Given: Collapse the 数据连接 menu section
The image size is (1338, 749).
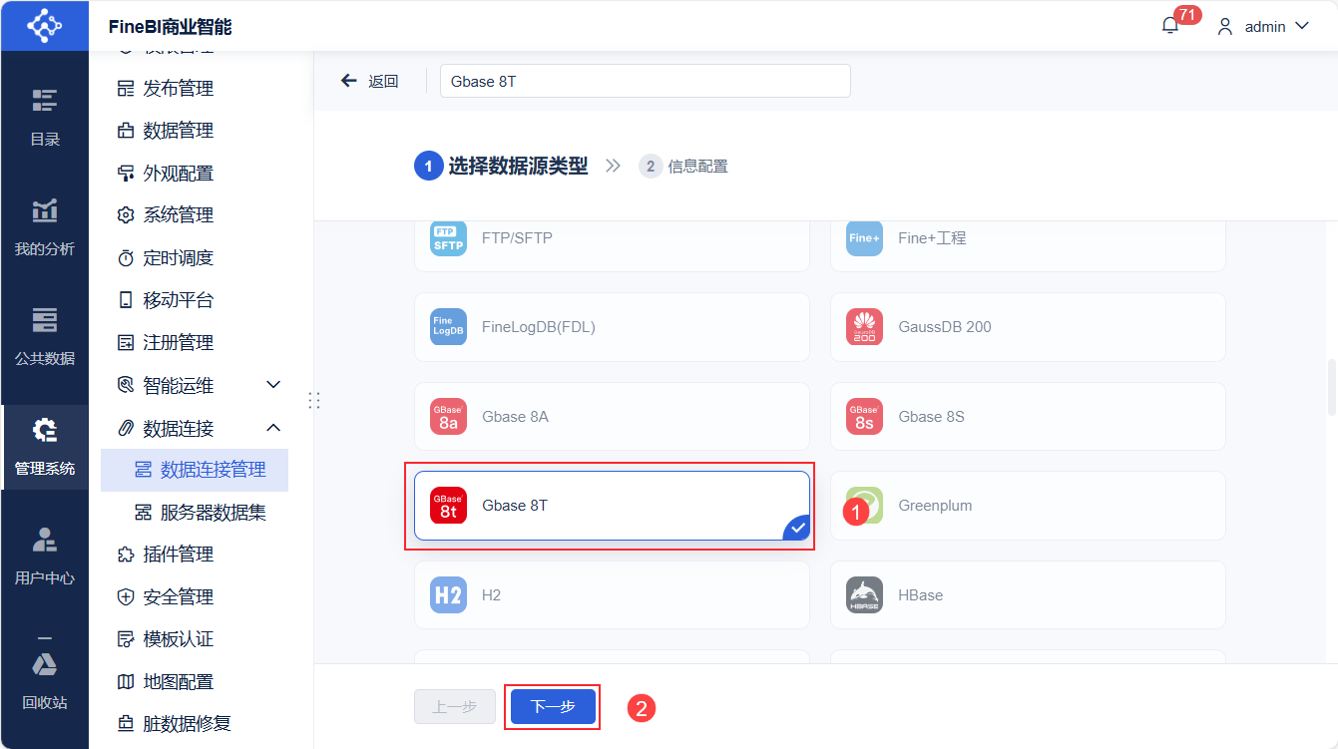Looking at the screenshot, I should point(273,428).
